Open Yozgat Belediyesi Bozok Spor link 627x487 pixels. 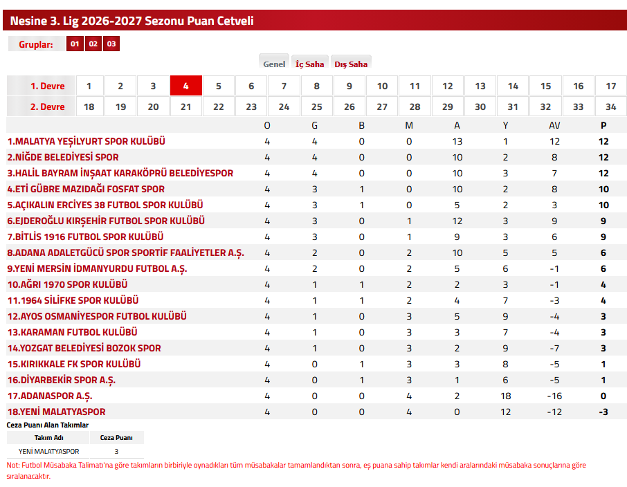pos(84,348)
